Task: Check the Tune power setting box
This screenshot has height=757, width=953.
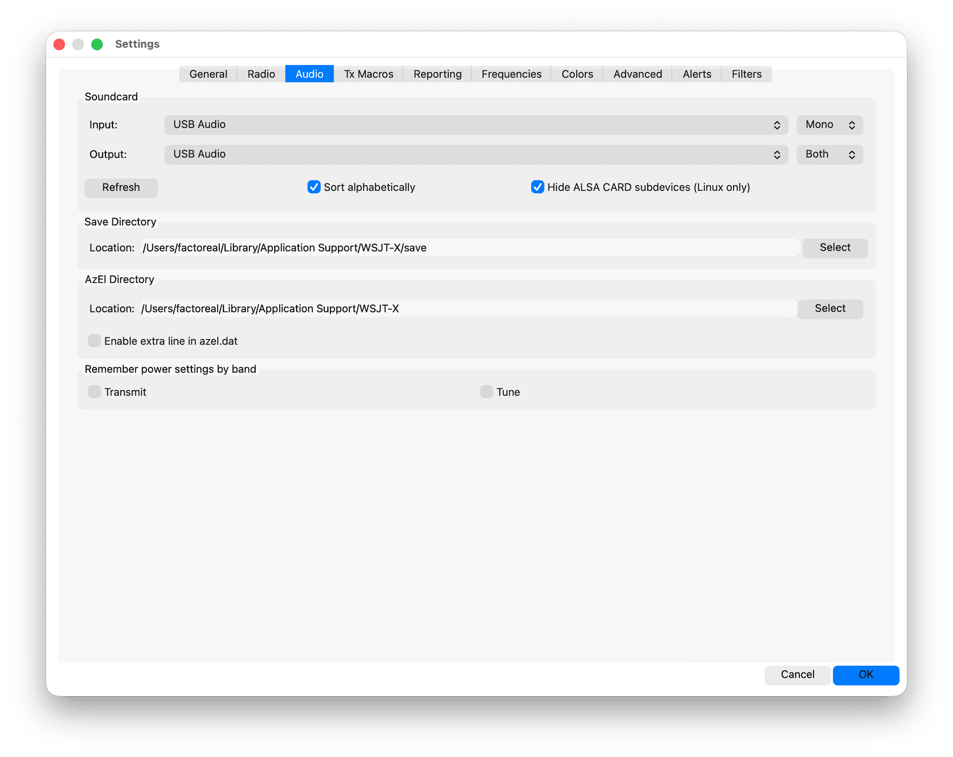Action: [x=486, y=392]
